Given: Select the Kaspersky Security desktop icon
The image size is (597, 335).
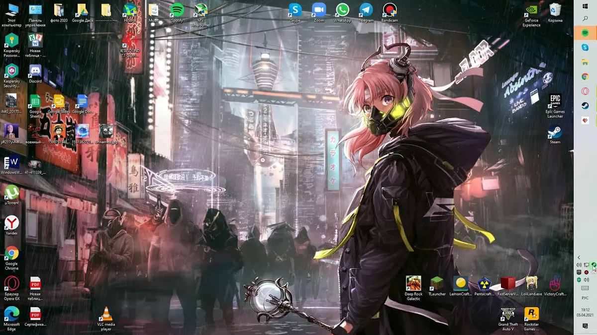Looking at the screenshot, I should [11, 76].
